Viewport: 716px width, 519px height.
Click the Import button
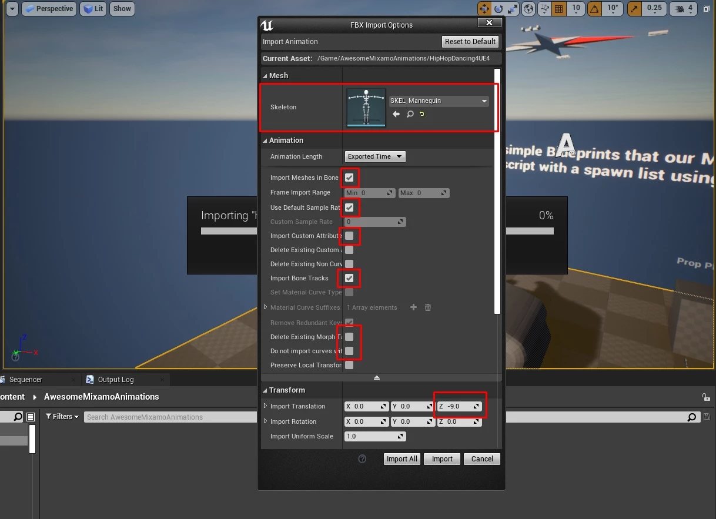(x=442, y=459)
